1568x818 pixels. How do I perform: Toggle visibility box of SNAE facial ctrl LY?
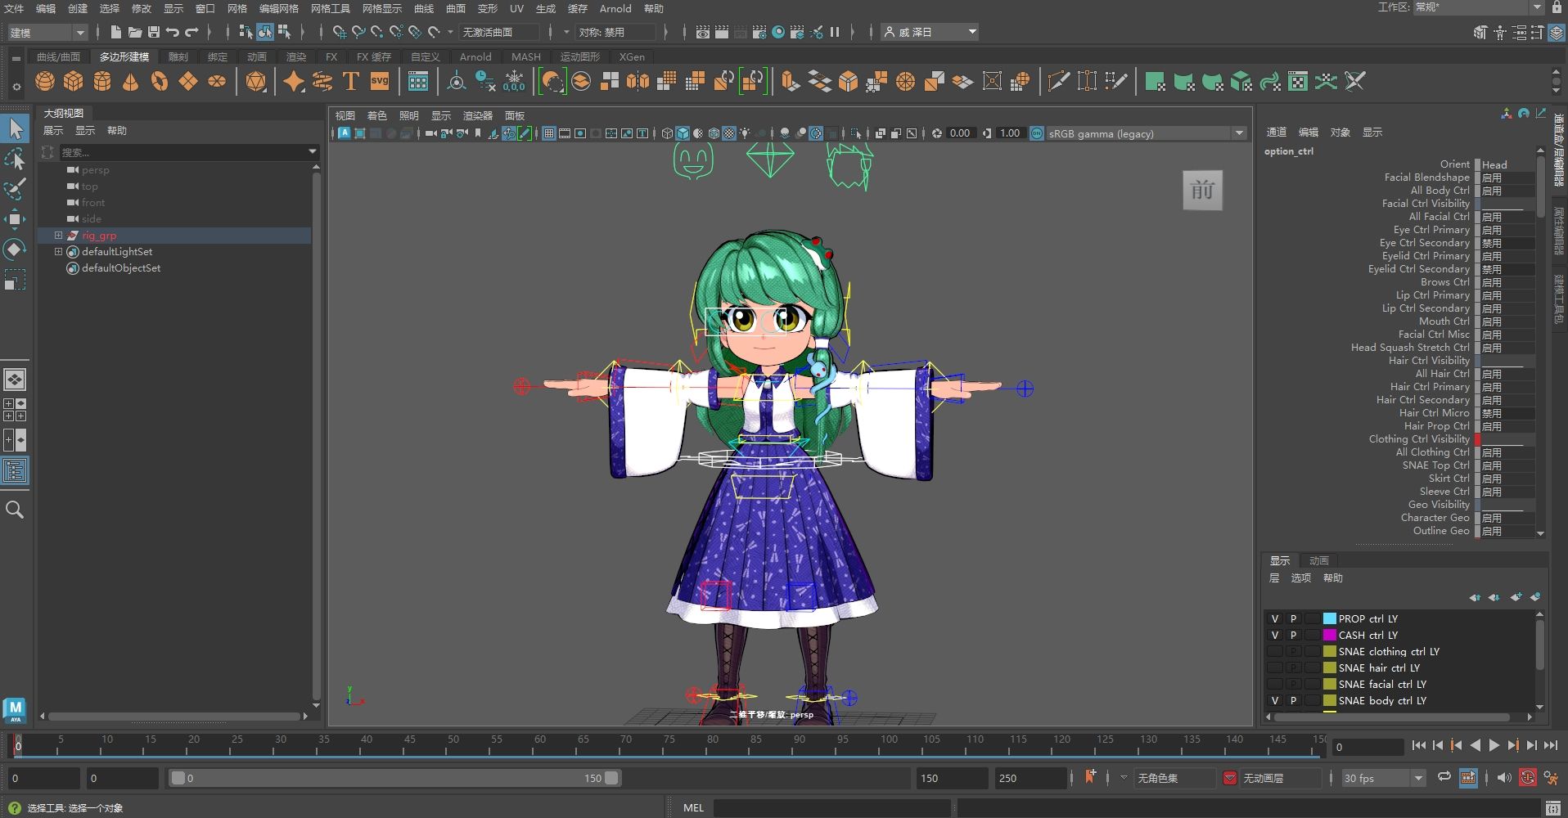[1274, 685]
